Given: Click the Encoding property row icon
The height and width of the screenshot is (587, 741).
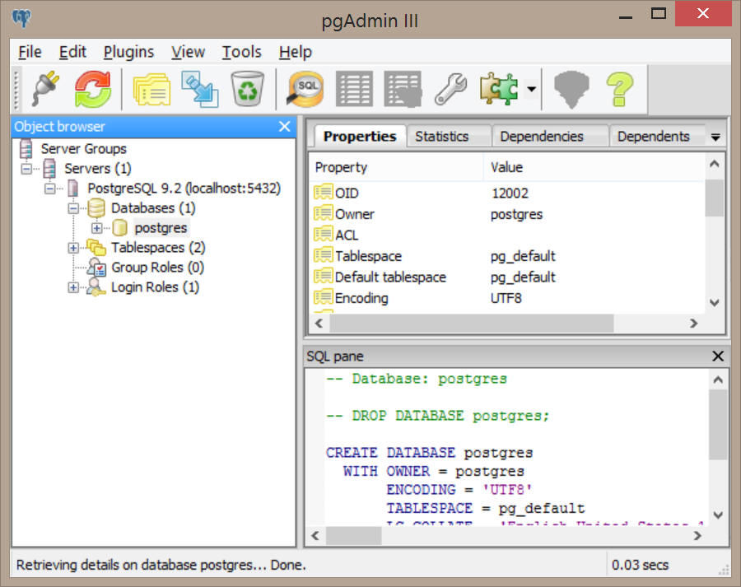Looking at the screenshot, I should [324, 298].
